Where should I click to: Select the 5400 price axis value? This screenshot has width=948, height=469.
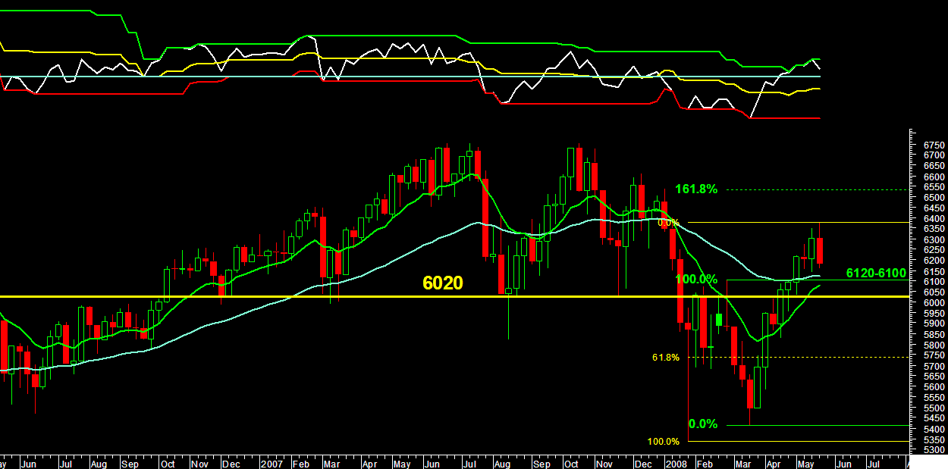pyautogui.click(x=934, y=430)
